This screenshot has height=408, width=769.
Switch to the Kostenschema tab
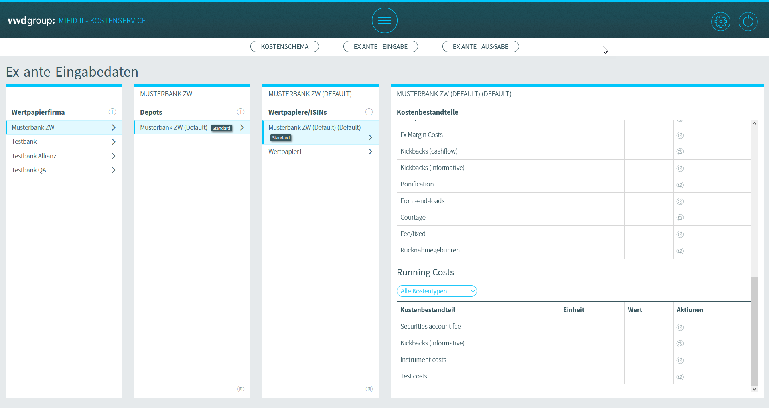[x=284, y=46]
